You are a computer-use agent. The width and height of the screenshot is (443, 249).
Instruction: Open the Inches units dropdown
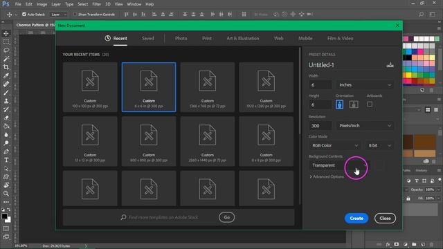[365, 85]
